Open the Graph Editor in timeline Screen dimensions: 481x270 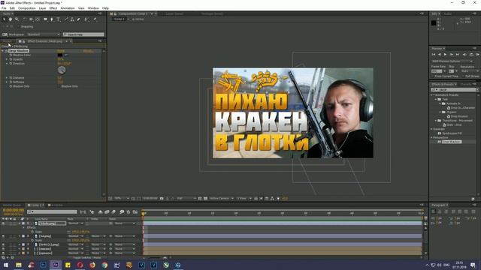point(135,211)
